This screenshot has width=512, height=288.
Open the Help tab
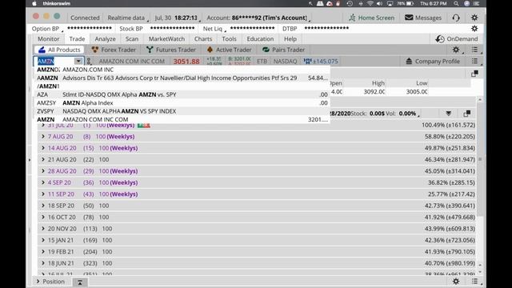pyautogui.click(x=290, y=39)
